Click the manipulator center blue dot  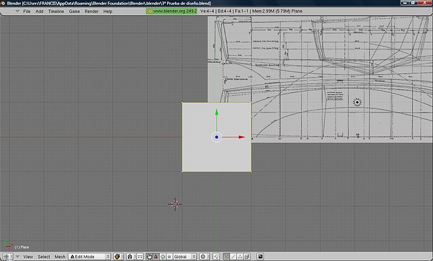[216, 137]
